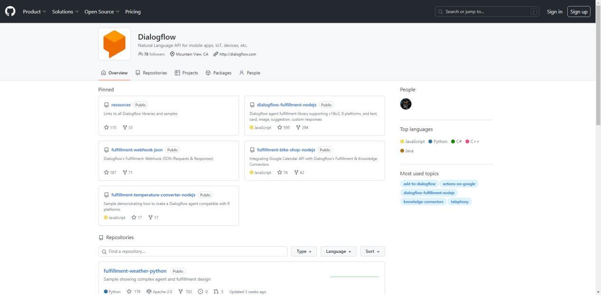
Task: Click the Sign up button
Action: [579, 11]
